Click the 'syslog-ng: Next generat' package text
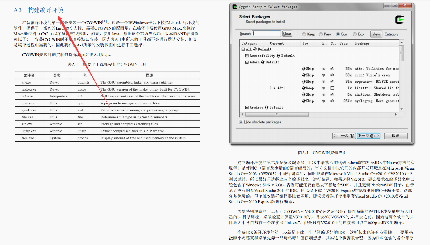This screenshot has width=431, height=245. point(377,101)
